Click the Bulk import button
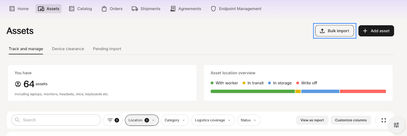 [335, 31]
